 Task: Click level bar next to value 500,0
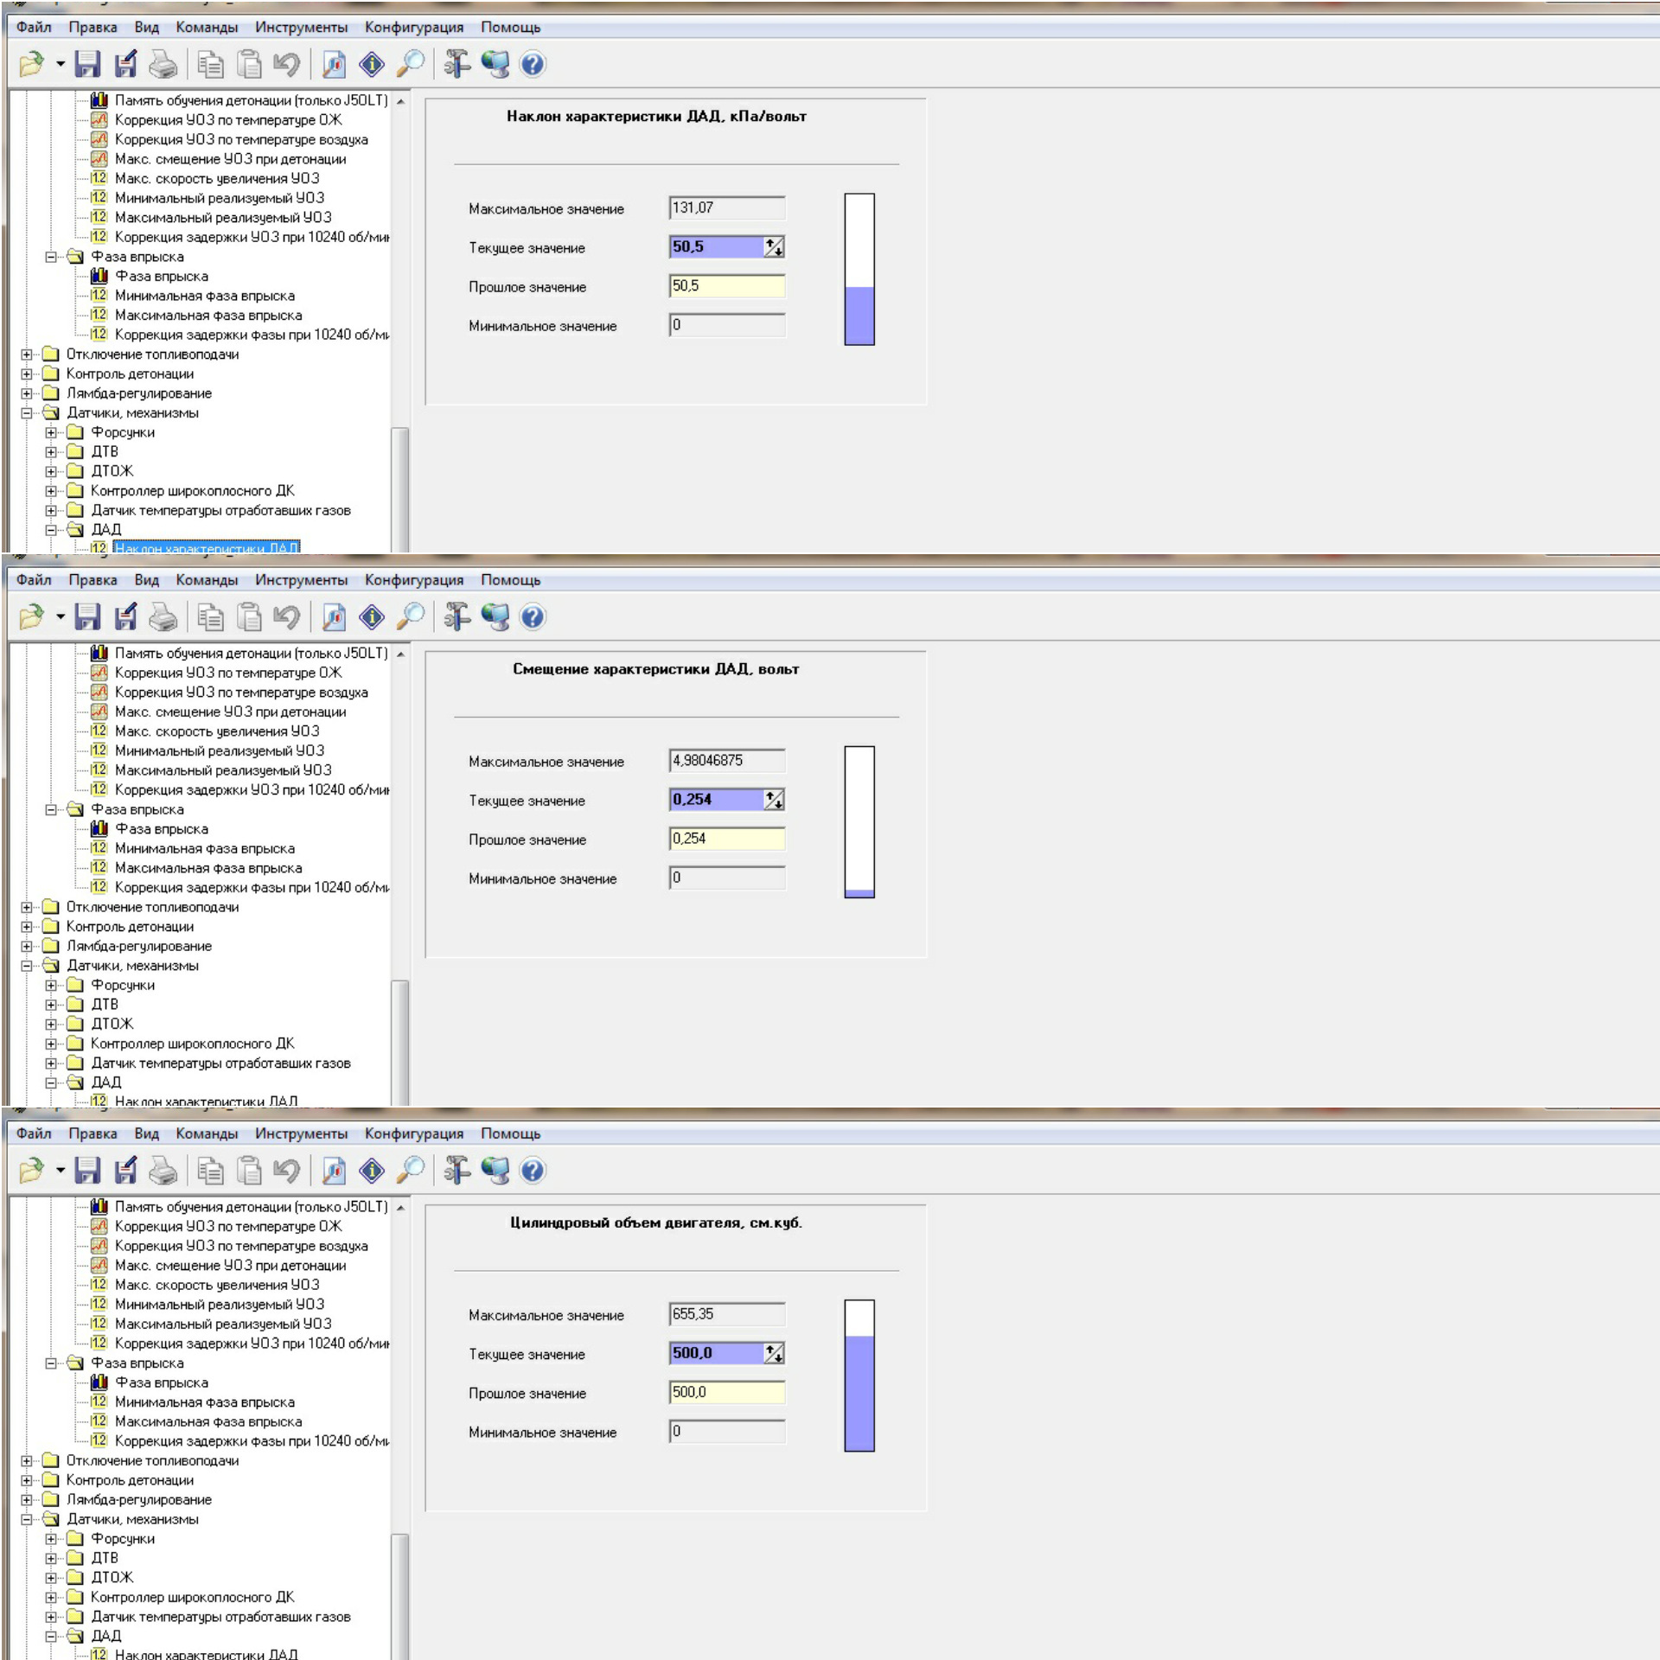click(x=859, y=1376)
